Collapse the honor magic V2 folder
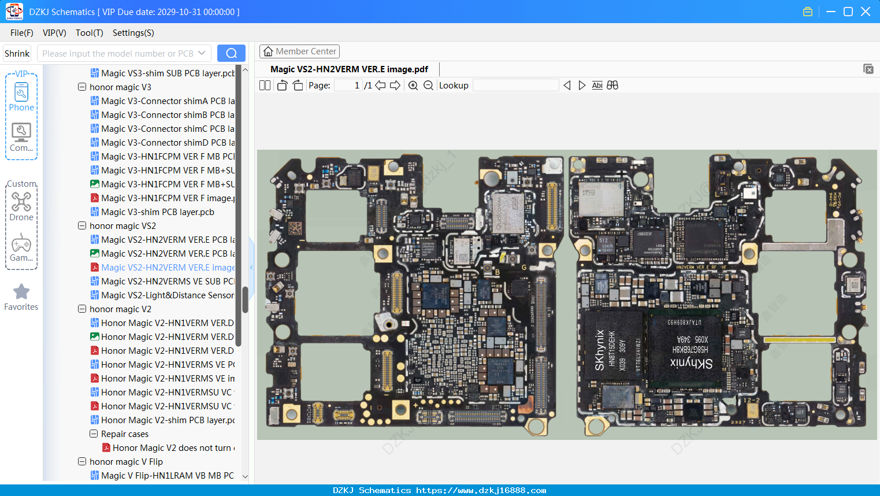Viewport: 880px width, 496px height. [82, 309]
